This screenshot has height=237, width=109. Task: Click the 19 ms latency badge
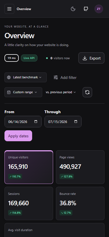click(x=11, y=58)
